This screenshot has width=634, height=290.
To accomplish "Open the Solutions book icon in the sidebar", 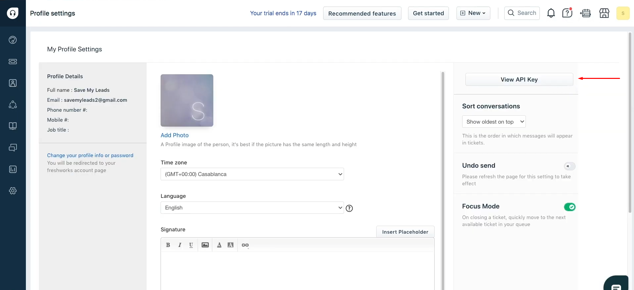I will click(13, 126).
